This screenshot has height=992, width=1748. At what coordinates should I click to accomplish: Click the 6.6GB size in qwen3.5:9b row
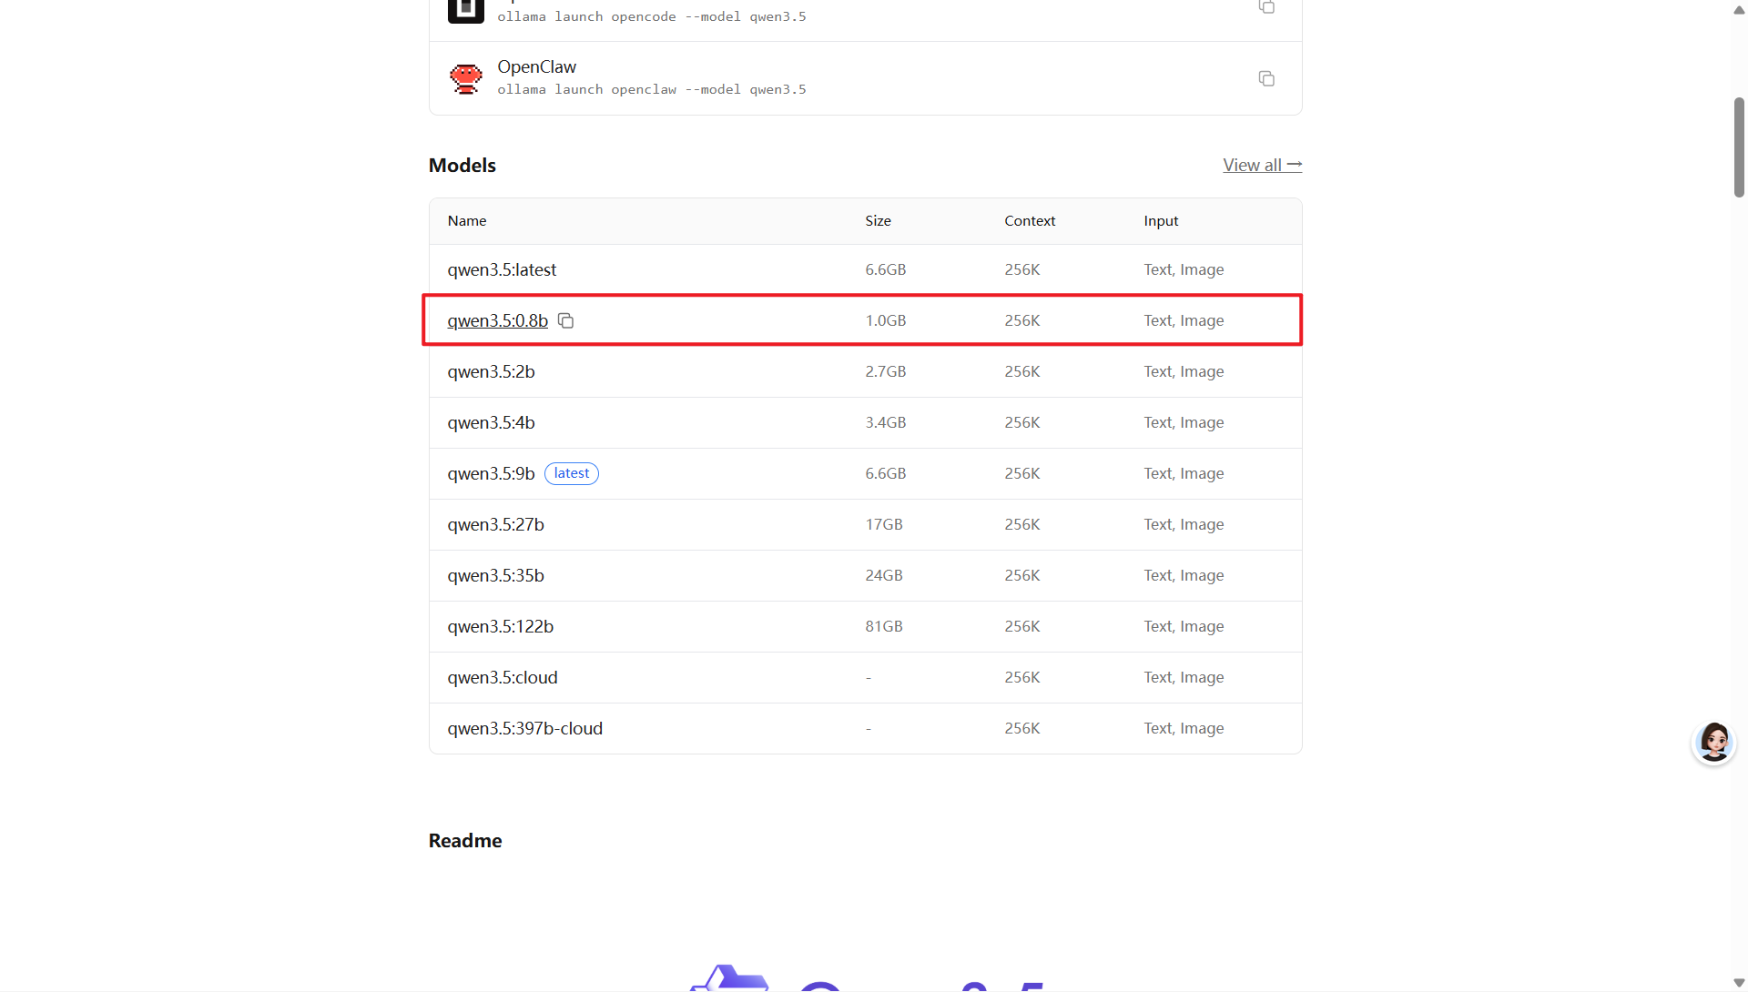pyautogui.click(x=885, y=473)
